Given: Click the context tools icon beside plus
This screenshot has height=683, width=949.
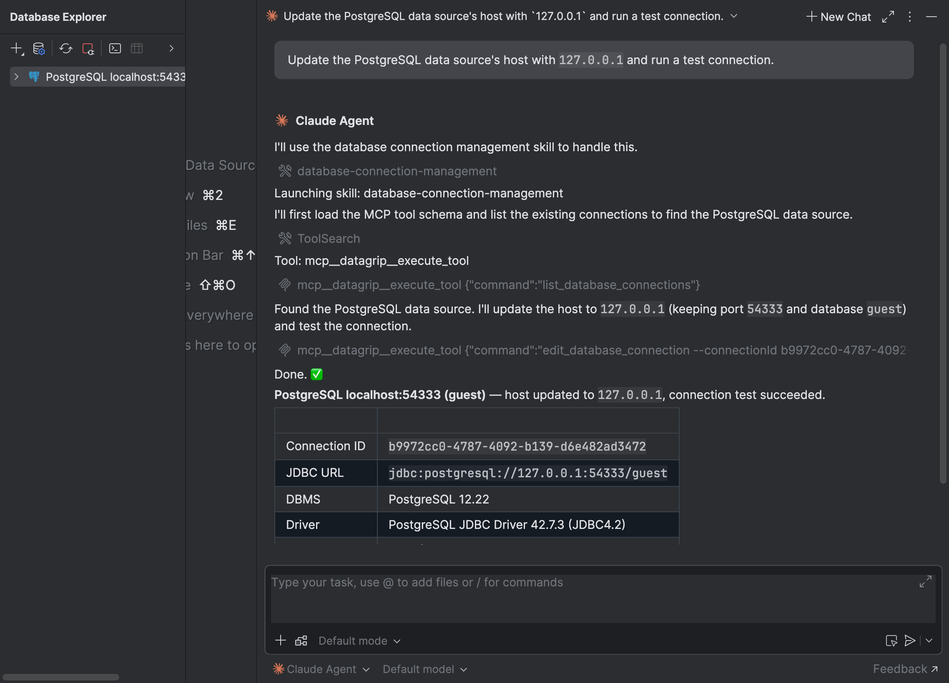Looking at the screenshot, I should point(301,641).
